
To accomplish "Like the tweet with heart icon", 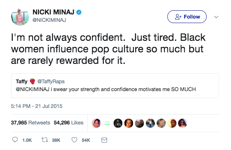I will [x=74, y=140].
